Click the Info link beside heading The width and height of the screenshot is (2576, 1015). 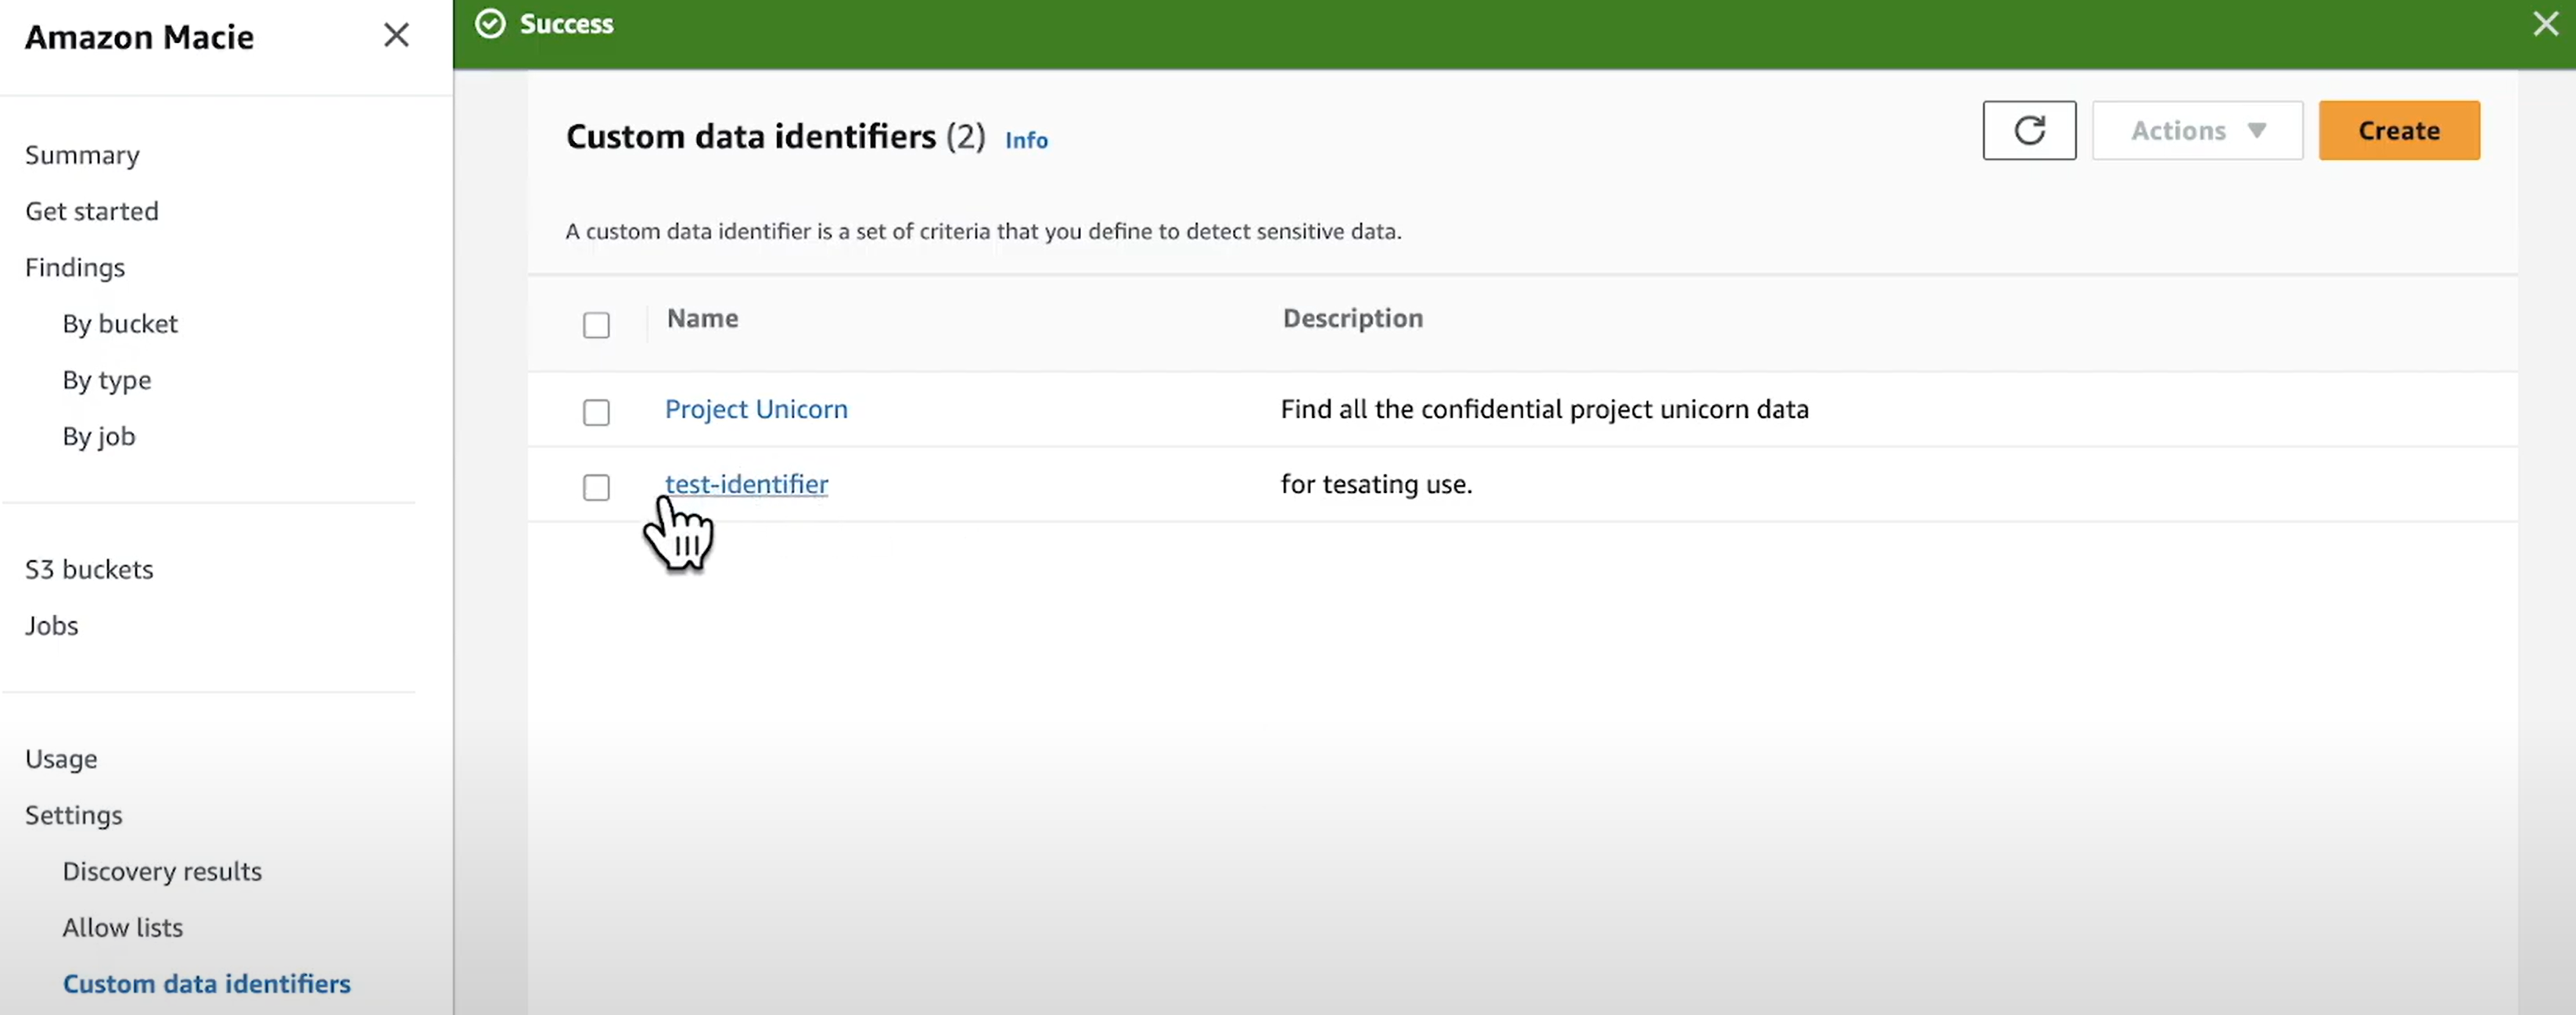1026,140
